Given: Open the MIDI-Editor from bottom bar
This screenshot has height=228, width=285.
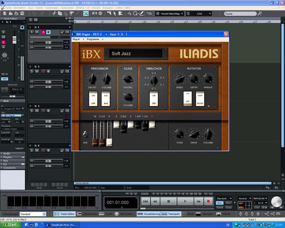Looking at the screenshot, I should click(124, 214).
